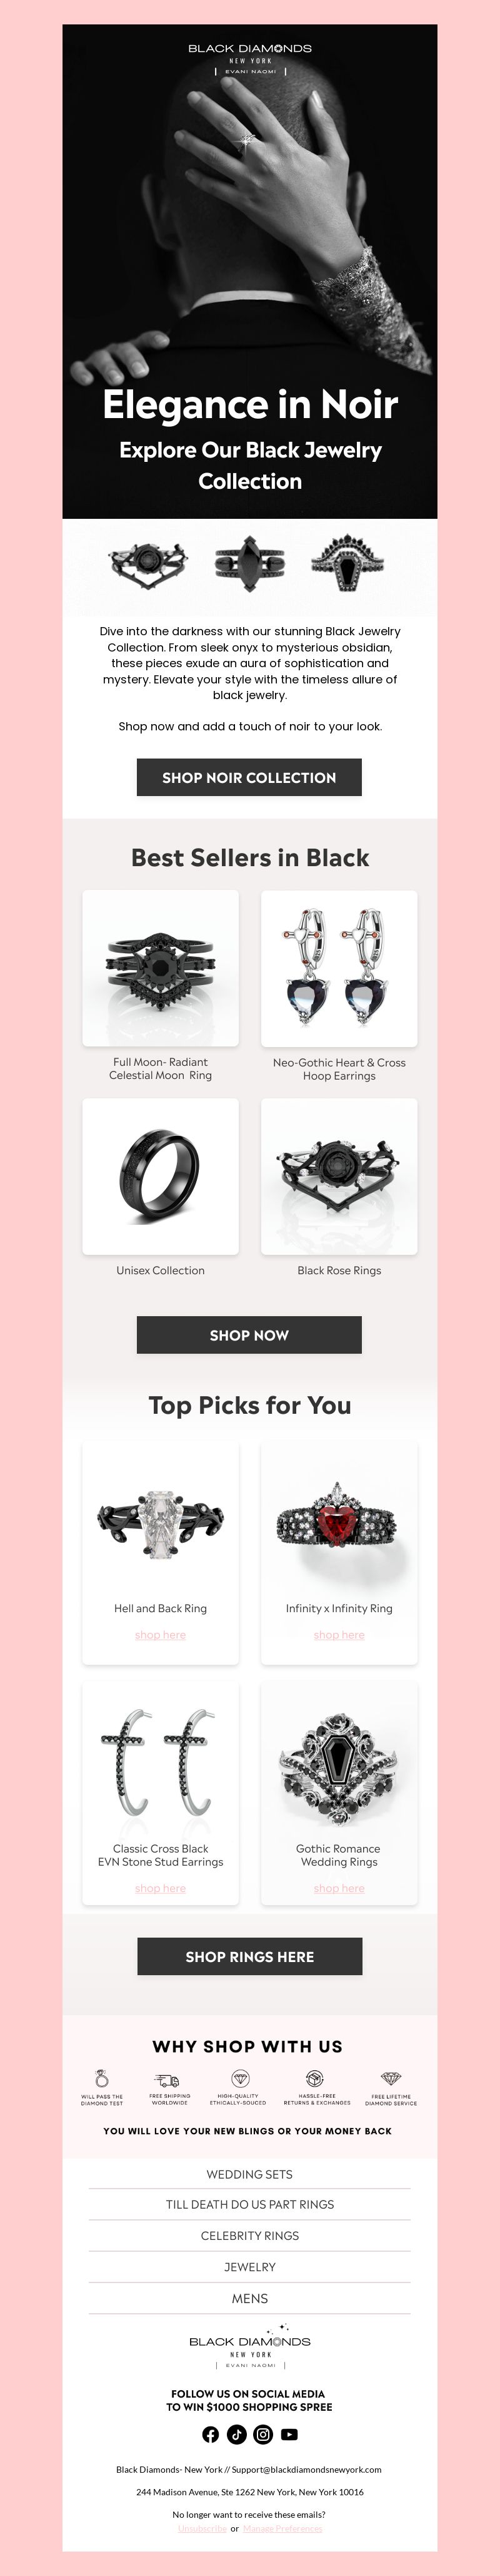Open the YouTube social icon
Screen dimensions: 500x2576
(x=289, y=2434)
